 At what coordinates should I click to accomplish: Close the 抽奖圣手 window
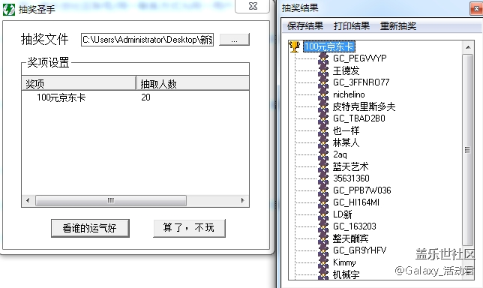click(252, 6)
